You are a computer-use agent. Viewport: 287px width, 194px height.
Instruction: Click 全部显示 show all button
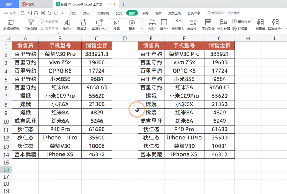(x=49, y=22)
